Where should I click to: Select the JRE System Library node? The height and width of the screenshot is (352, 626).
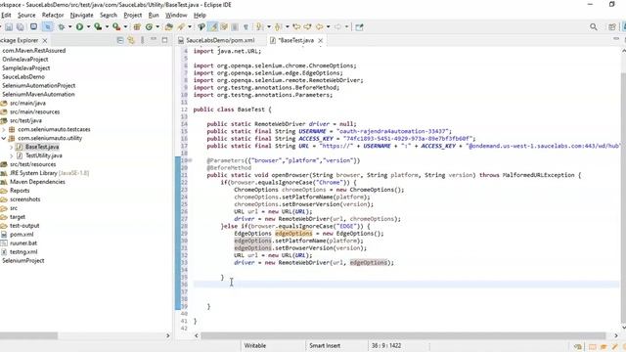click(x=49, y=173)
